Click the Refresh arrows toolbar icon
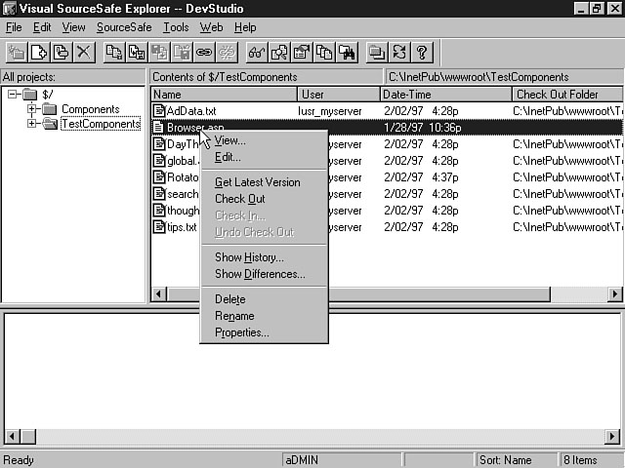The width and height of the screenshot is (625, 468). (x=398, y=52)
